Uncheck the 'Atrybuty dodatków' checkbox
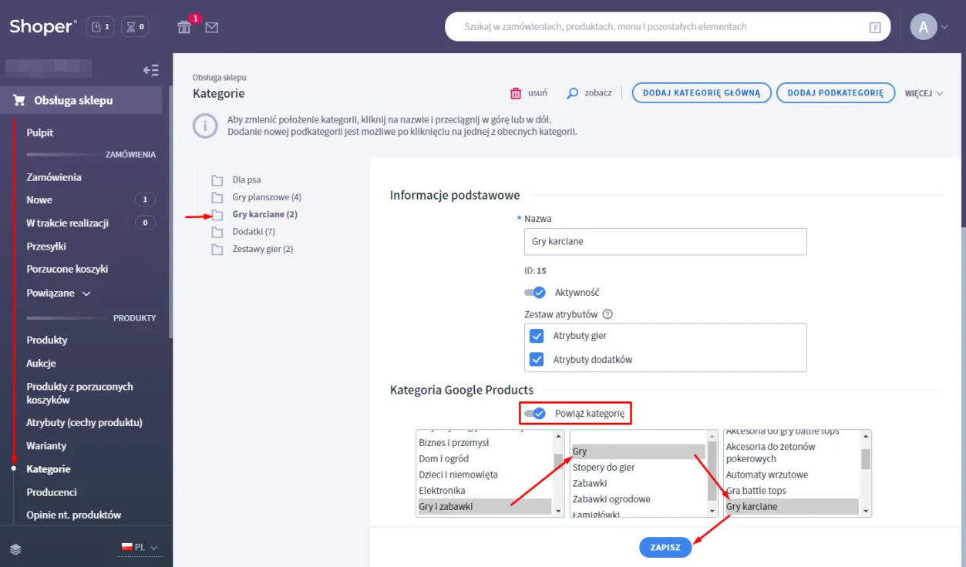The width and height of the screenshot is (966, 567). 537,360
